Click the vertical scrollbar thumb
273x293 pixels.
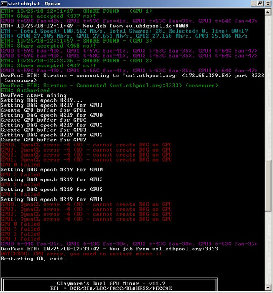[x=268, y=185]
